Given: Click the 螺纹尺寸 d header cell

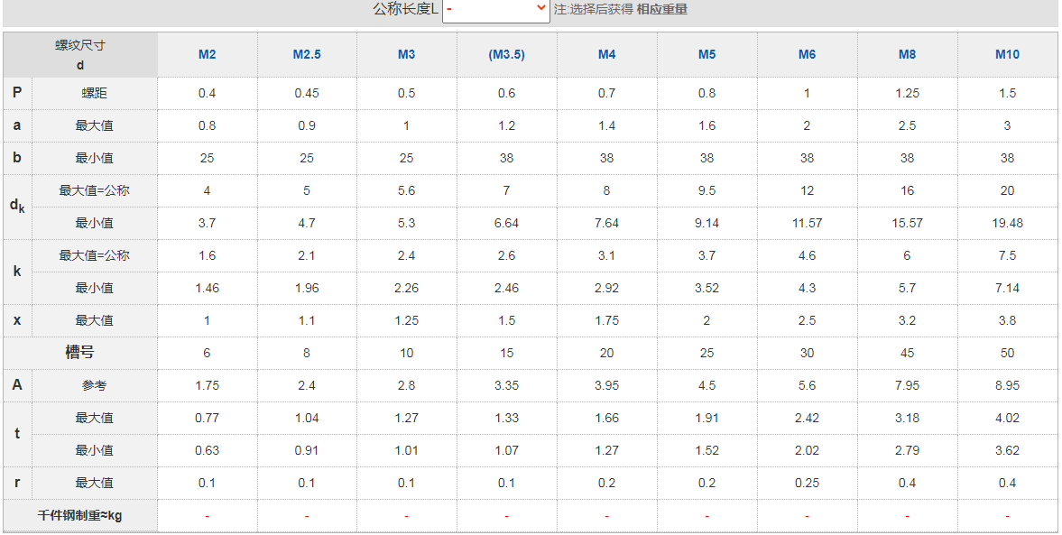Looking at the screenshot, I should [x=80, y=54].
